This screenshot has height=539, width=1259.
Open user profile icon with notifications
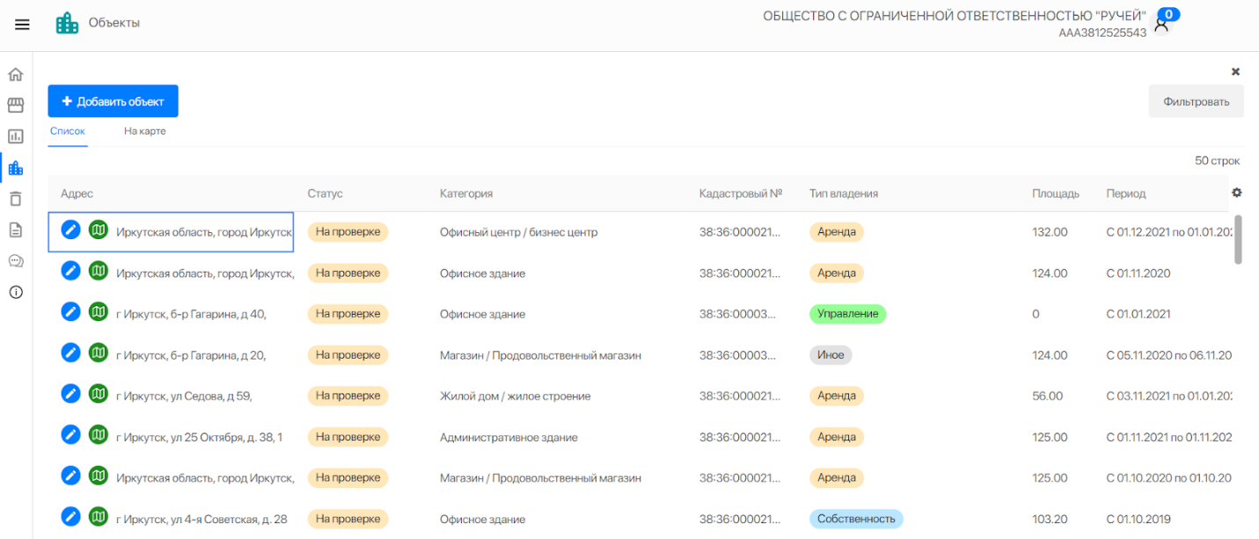1161,25
